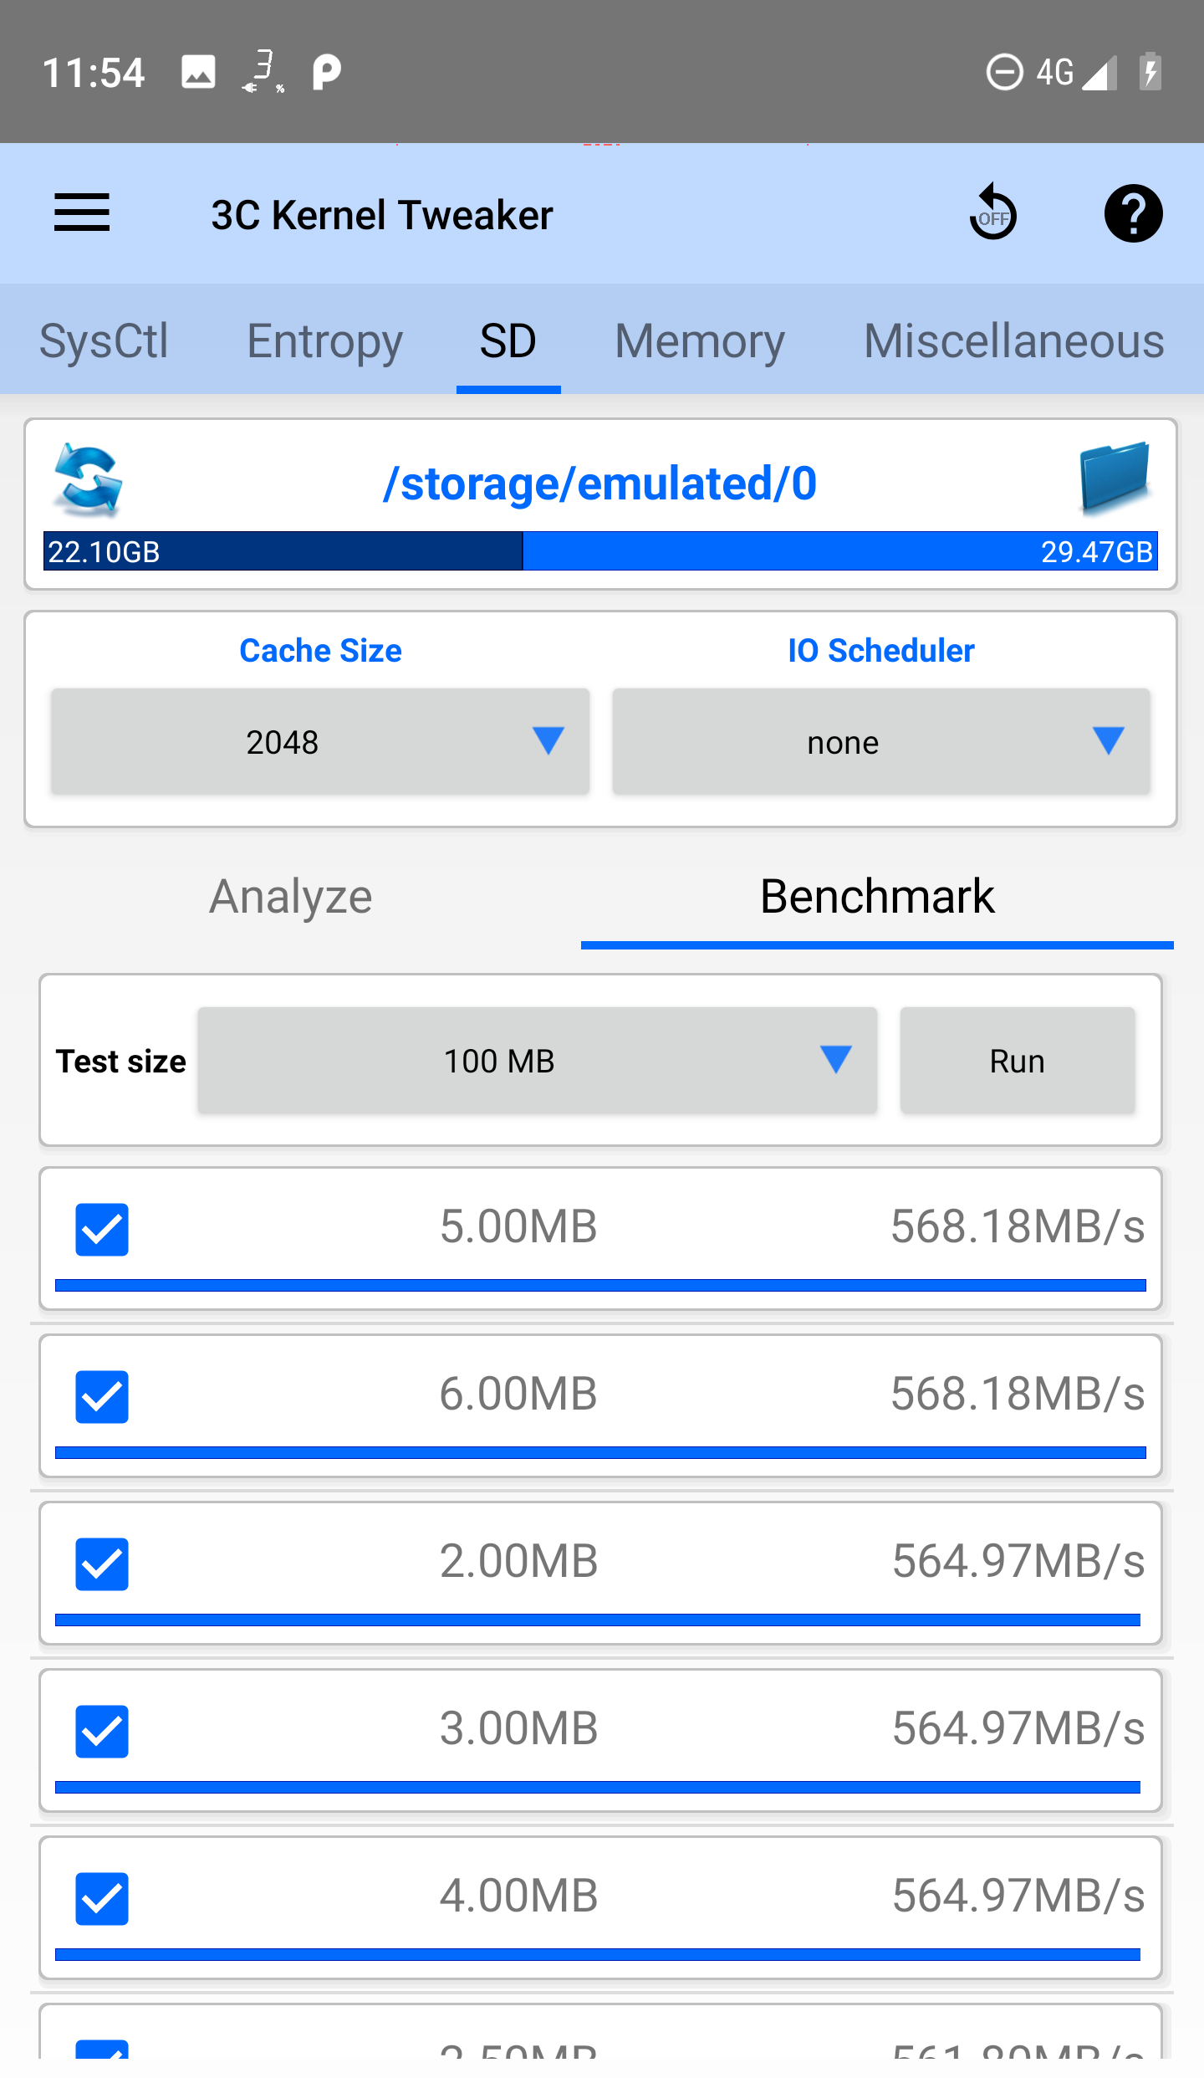Viewport: 1204px width, 2078px height.
Task: Click the storage usage progress bar
Action: click(599, 552)
